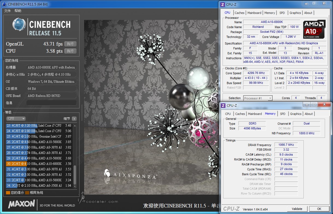The height and width of the screenshot is (214, 333).
Task: Switch to Mainboard tab in back CPU-Z window
Action: pyautogui.click(x=254, y=13)
